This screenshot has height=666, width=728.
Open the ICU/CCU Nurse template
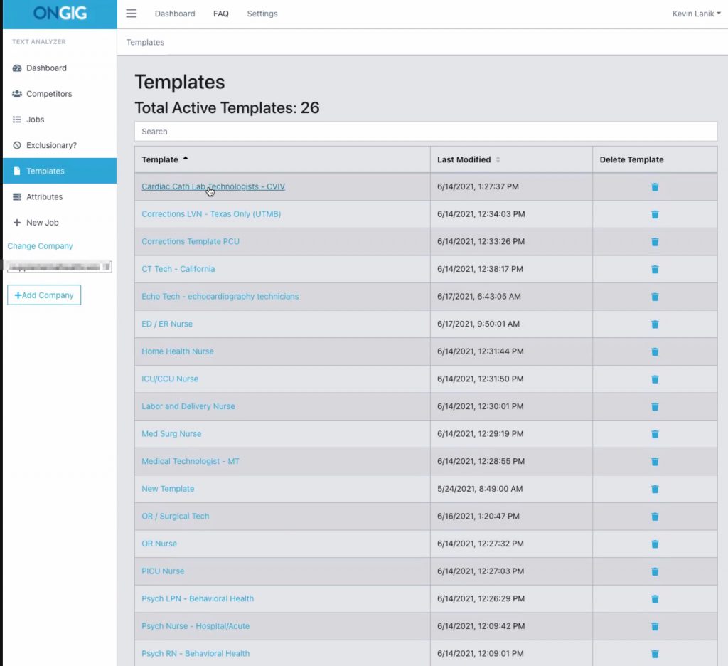click(x=170, y=379)
